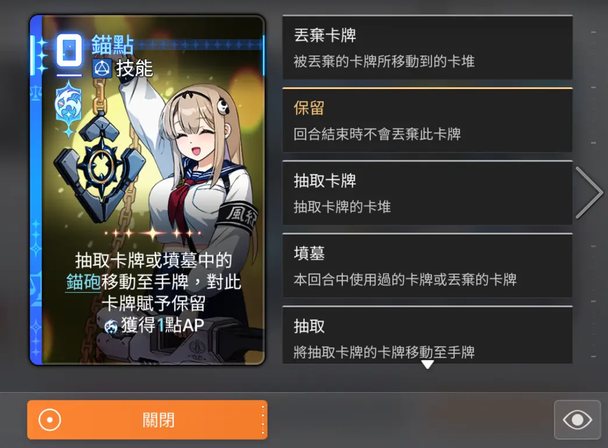The width and height of the screenshot is (608, 448).
Task: Click the circle icon on the 關閉 button
Action: pos(50,419)
